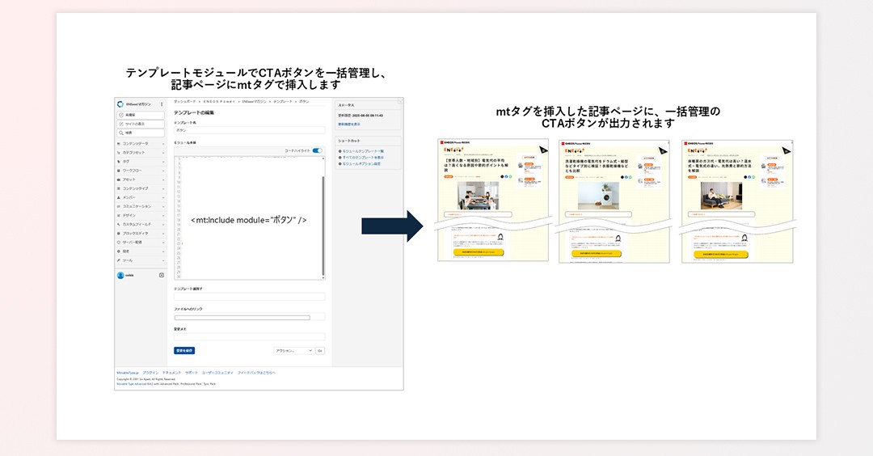Screen dimensions: 873x456
Task: Toggle the コードハイライト switch off
Action: pyautogui.click(x=317, y=150)
